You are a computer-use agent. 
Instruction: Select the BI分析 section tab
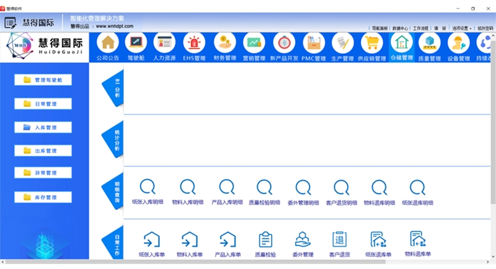pos(113,88)
